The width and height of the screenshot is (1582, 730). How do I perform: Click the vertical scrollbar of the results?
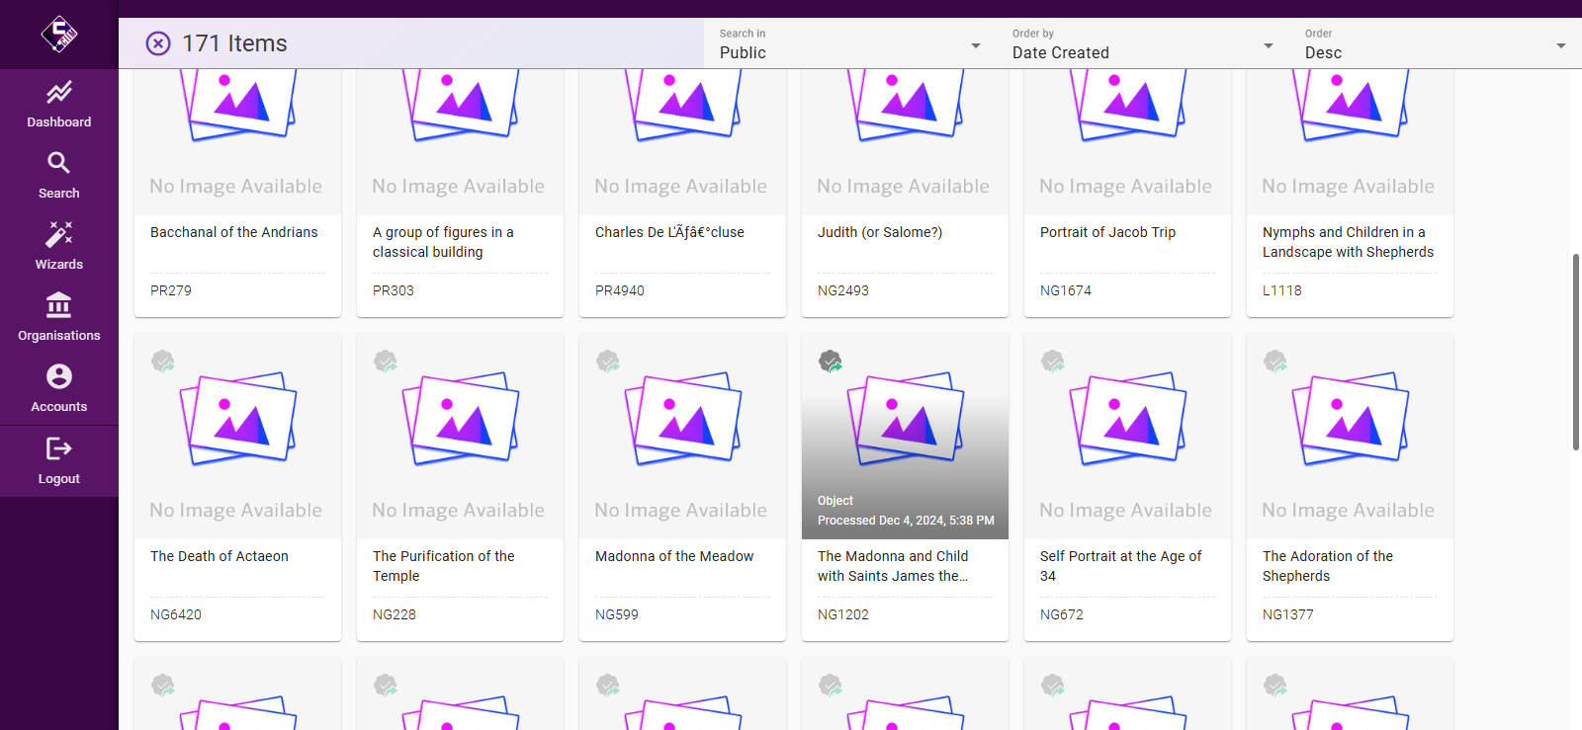1576,352
